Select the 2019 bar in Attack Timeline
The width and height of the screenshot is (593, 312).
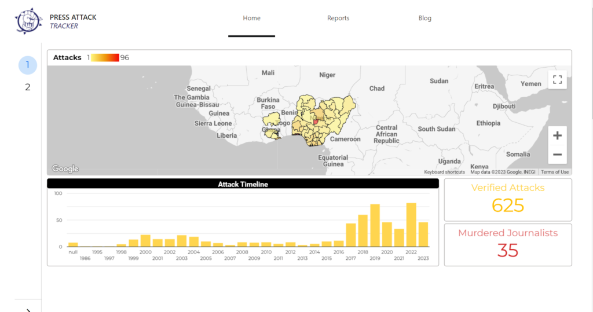point(375,226)
